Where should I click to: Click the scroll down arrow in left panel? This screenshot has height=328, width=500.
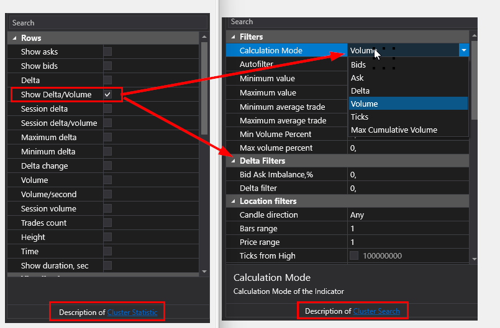(x=204, y=271)
